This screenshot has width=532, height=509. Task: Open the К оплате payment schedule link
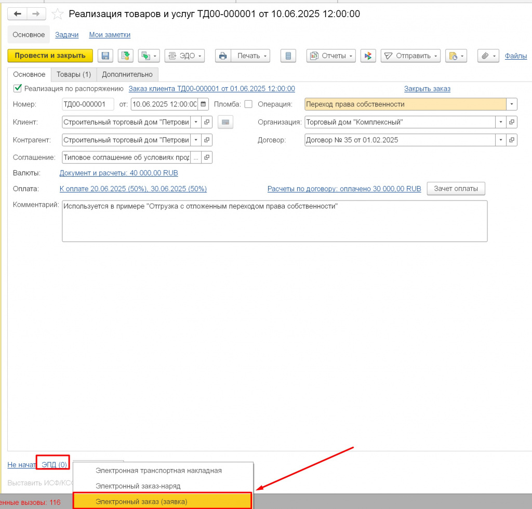click(133, 189)
